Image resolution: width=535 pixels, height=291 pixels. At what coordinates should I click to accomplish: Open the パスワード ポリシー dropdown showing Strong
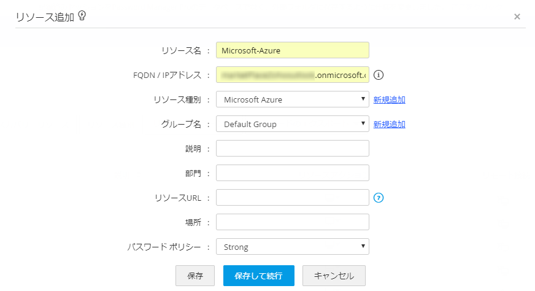(x=292, y=247)
